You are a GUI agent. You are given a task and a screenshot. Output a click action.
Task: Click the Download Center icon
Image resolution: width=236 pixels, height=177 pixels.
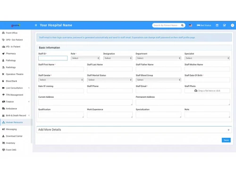3,136
